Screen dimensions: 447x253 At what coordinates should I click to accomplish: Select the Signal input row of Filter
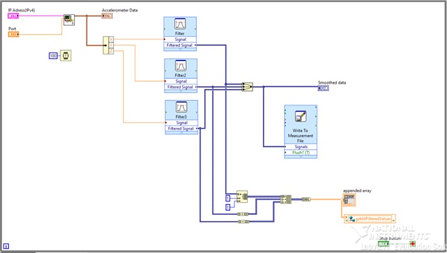tap(180, 39)
